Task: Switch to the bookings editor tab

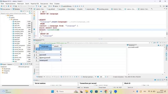Action: 71,9
